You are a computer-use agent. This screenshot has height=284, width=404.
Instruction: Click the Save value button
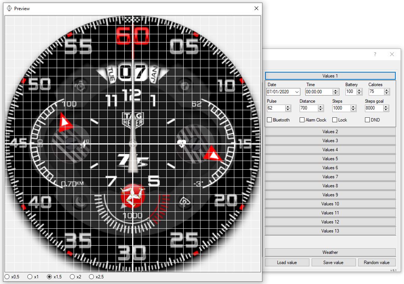click(333, 262)
